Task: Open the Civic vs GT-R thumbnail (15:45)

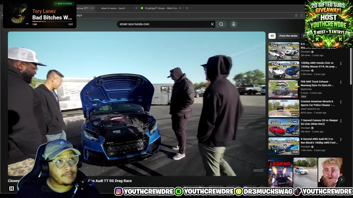Action: [x=284, y=70]
